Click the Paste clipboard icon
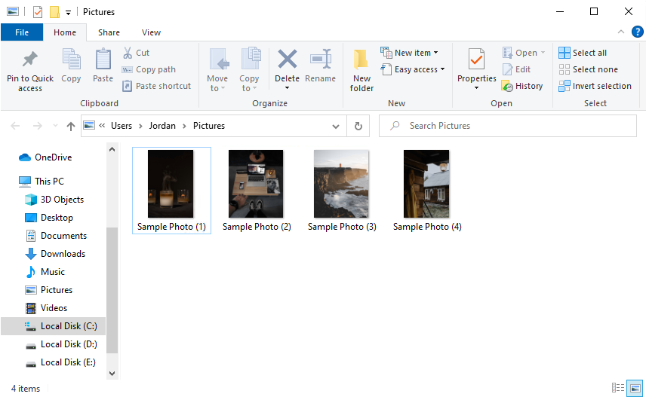The width and height of the screenshot is (646, 397). 103,60
